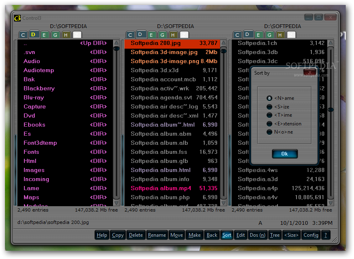Click the Move button
354x259 pixels.
tap(177, 235)
